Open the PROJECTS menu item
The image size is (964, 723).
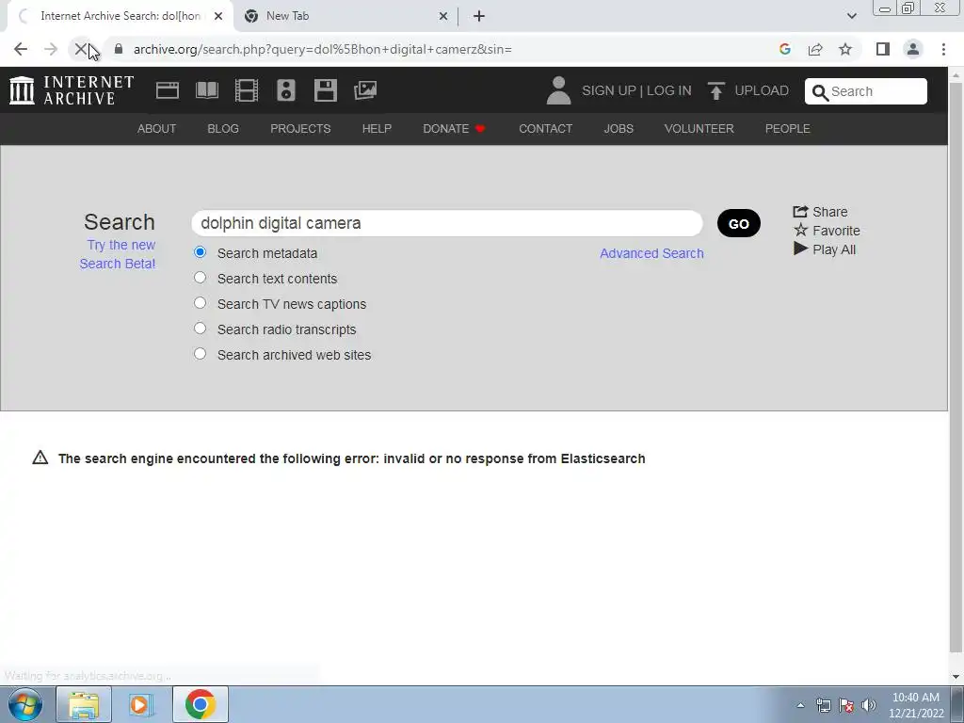pos(300,128)
